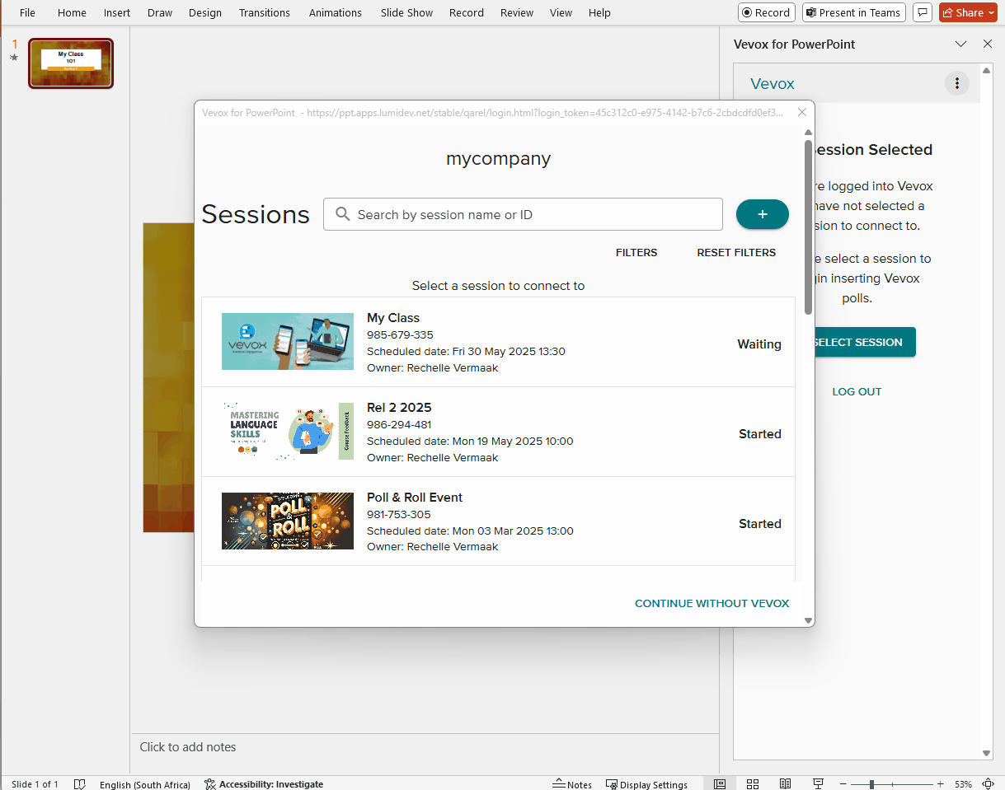
Task: Click the Waiting status of My Class
Action: (x=759, y=344)
